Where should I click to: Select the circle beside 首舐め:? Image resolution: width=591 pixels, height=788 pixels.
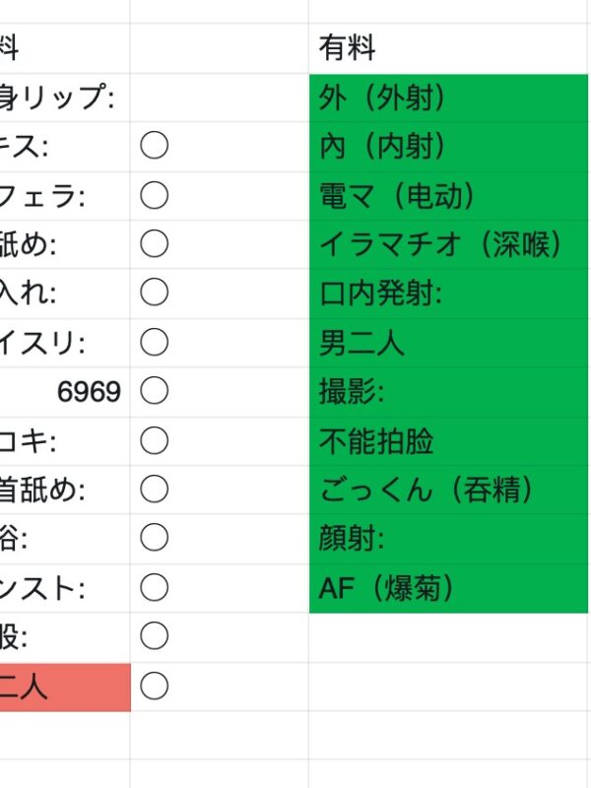tap(154, 490)
